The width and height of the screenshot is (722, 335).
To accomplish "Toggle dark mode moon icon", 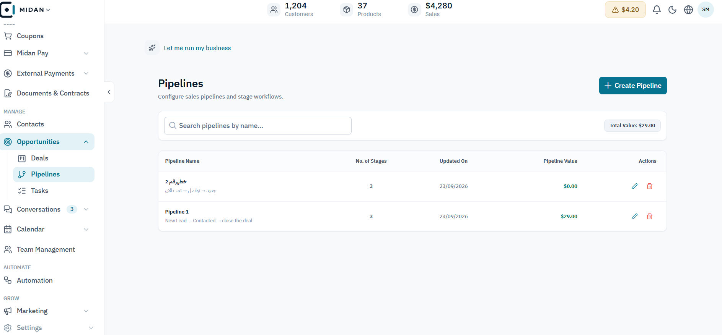I will [x=672, y=10].
